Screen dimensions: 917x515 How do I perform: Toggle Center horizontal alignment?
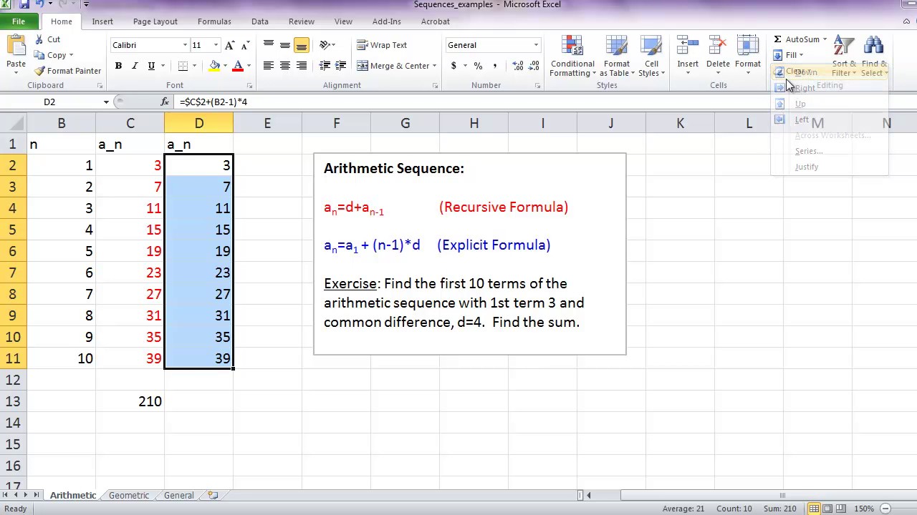coord(285,66)
